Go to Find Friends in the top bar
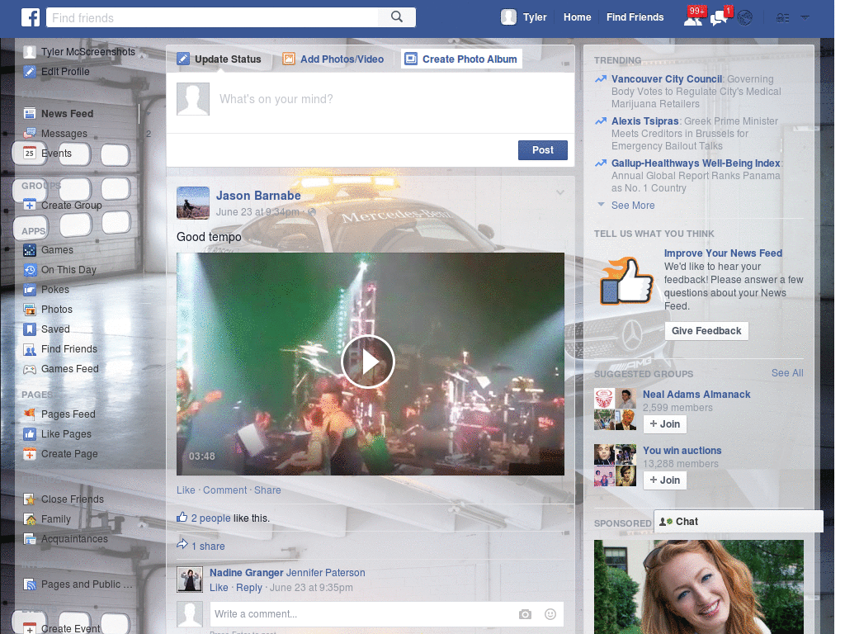This screenshot has width=845, height=634. [635, 17]
